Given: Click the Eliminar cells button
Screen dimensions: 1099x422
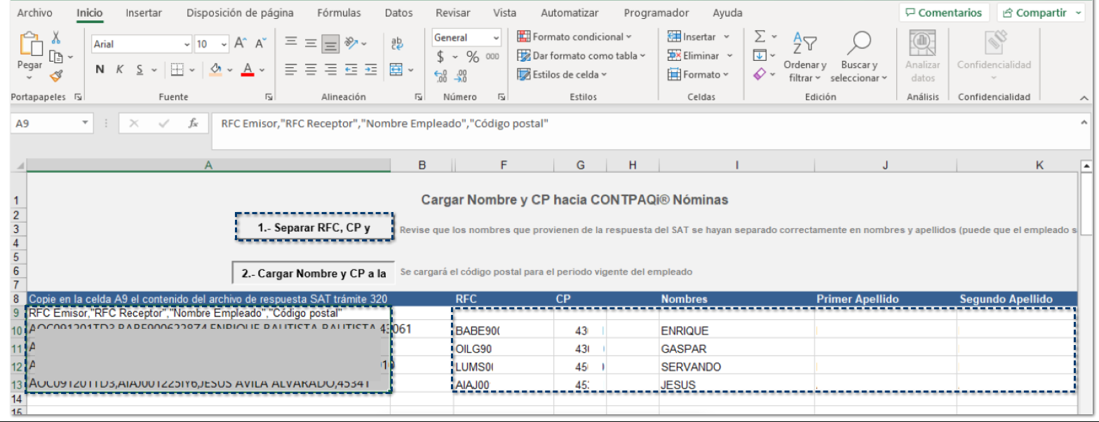Looking at the screenshot, I should (x=700, y=55).
